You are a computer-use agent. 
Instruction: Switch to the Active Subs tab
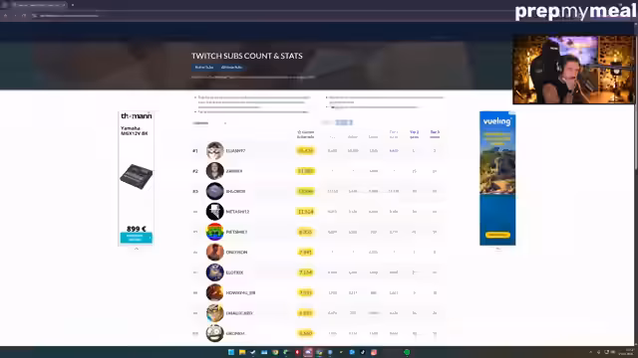204,67
